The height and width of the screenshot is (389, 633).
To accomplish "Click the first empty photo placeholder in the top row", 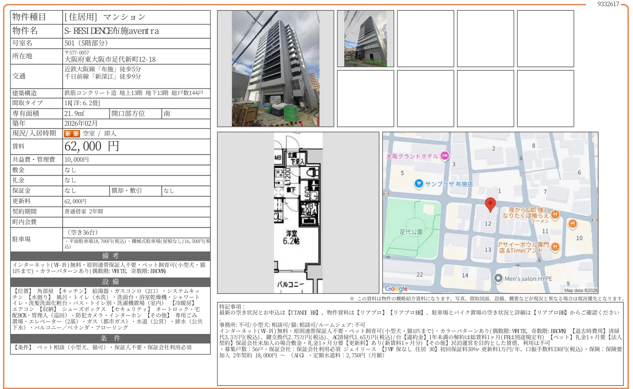I will click(425, 39).
